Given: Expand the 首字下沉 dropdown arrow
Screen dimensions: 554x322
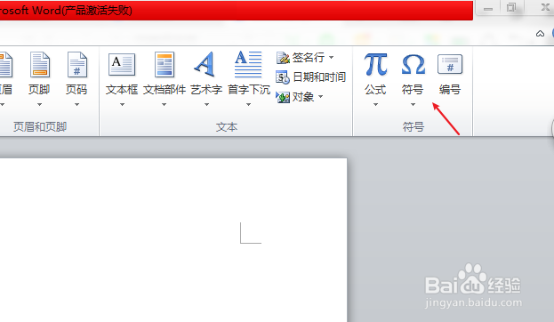Looking at the screenshot, I should click(248, 104).
